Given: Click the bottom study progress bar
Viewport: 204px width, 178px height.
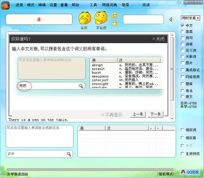Looking at the screenshot, I should pyautogui.click(x=90, y=170).
